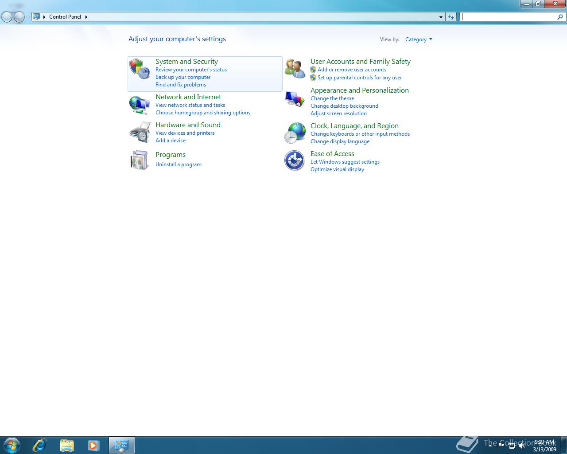Click the volume icon in the tray
Image resolution: width=567 pixels, height=454 pixels.
[522, 446]
